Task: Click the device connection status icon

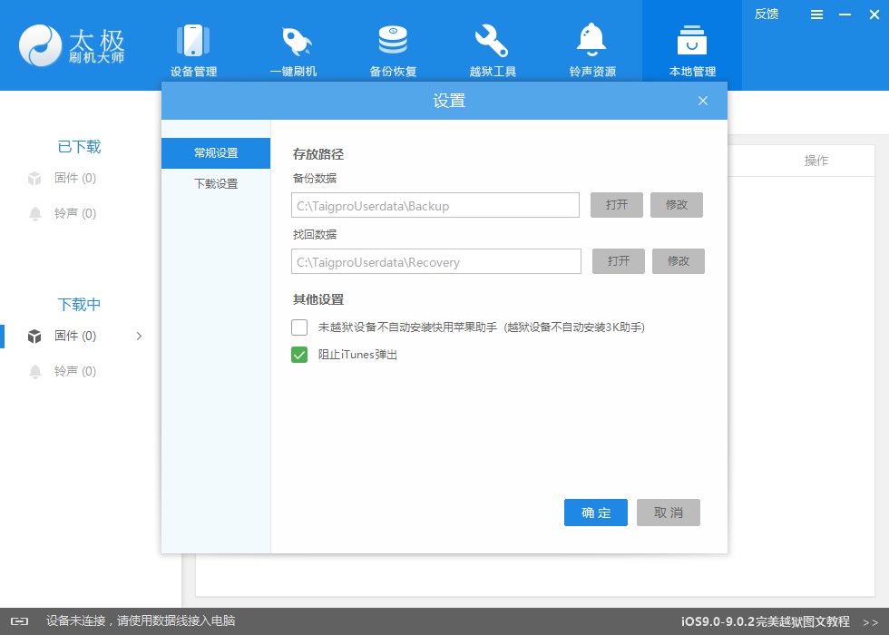Action: pos(19,621)
